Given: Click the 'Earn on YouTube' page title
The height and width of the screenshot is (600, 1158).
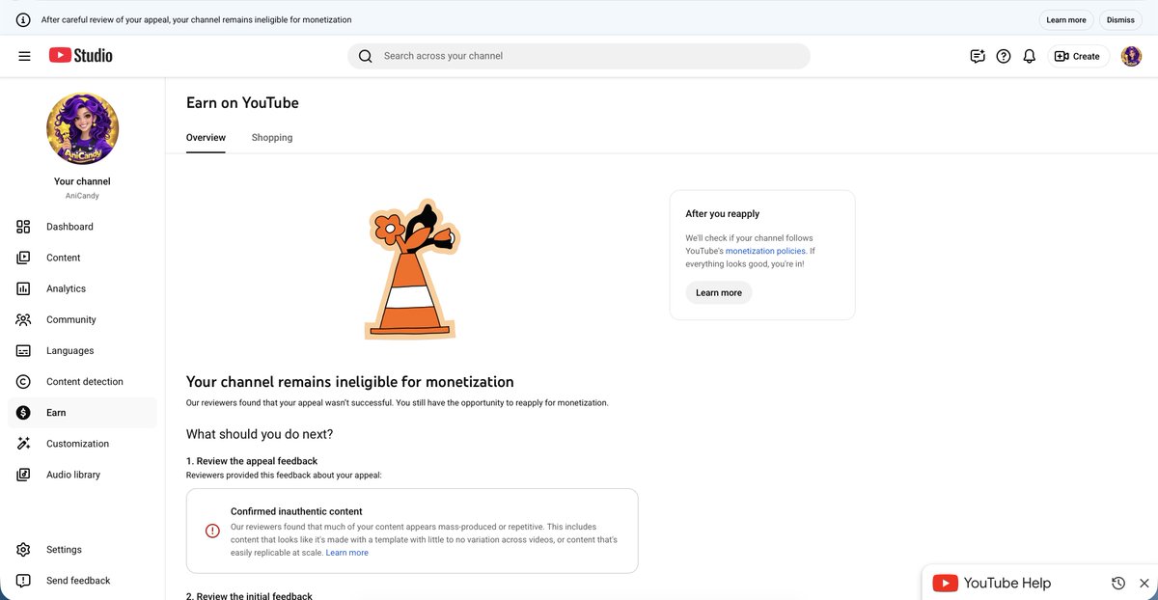Looking at the screenshot, I should [242, 103].
